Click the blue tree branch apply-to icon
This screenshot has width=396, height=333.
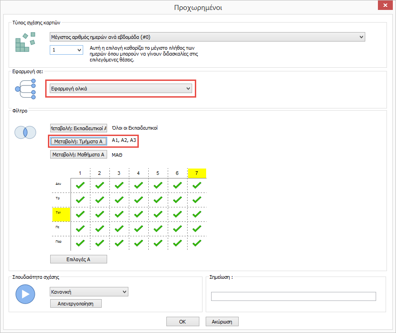(25, 89)
